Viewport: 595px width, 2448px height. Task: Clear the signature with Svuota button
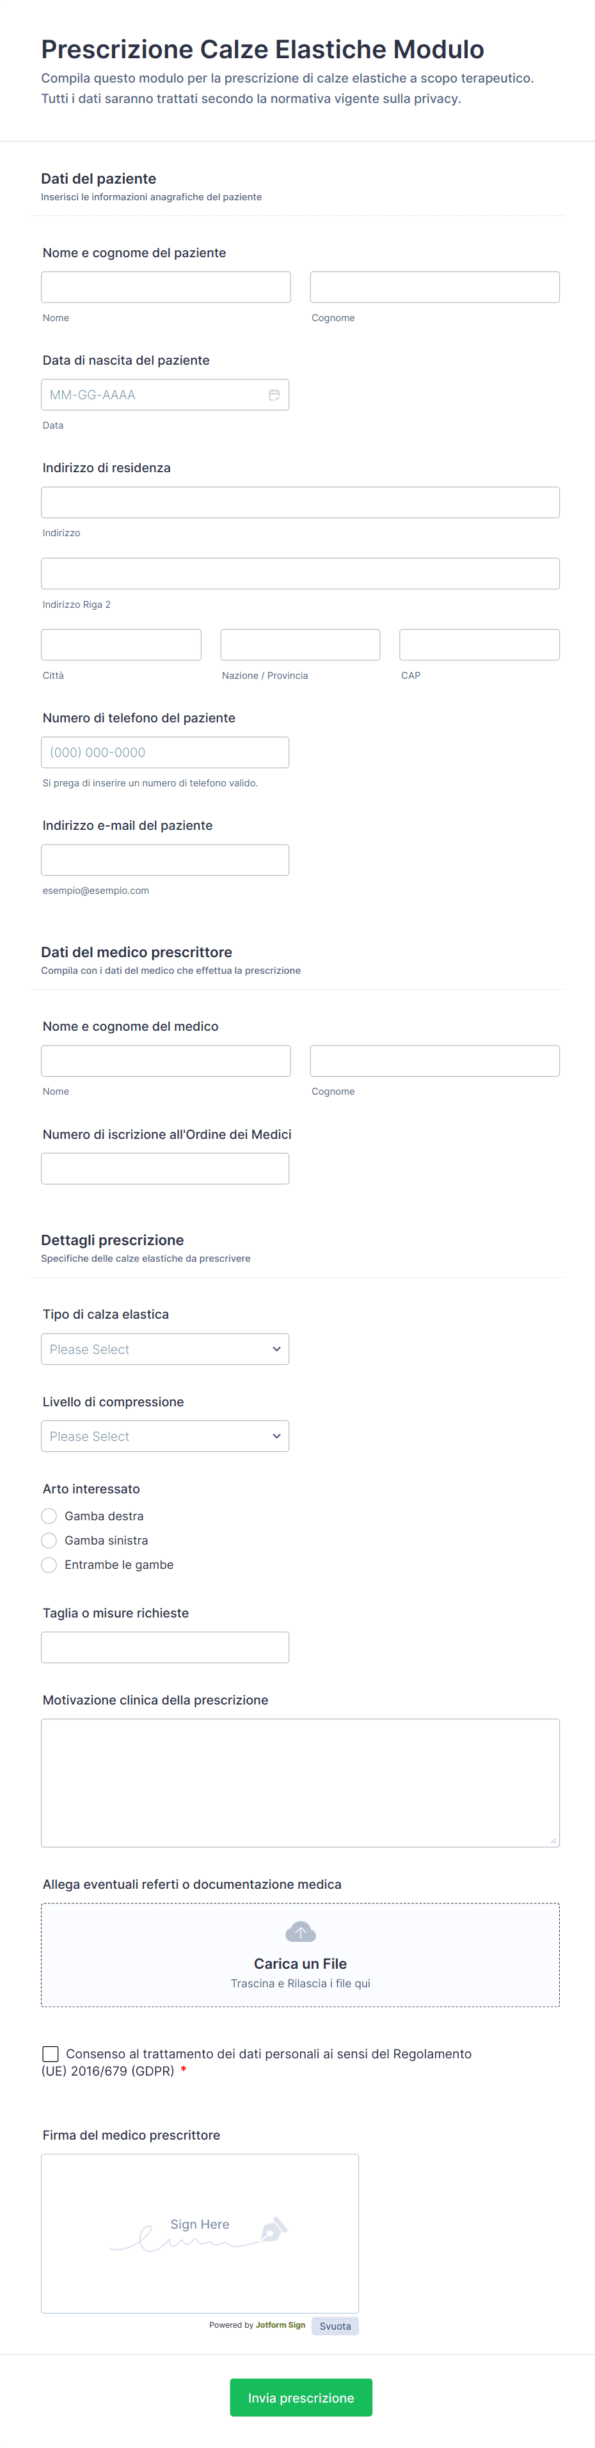pos(335,2326)
